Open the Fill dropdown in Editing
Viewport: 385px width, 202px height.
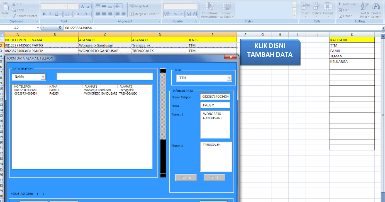pos(344,10)
